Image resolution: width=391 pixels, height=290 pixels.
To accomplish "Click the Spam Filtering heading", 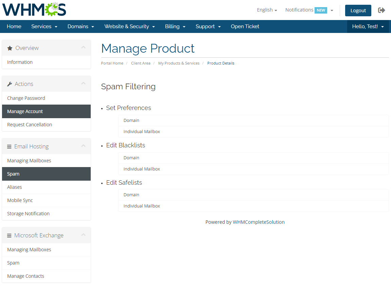I will pos(128,87).
